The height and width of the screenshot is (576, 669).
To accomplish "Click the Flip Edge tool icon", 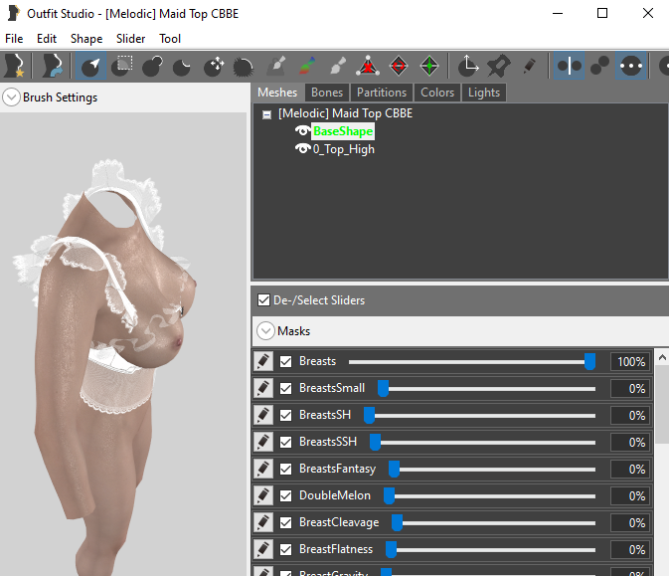I will 399,66.
